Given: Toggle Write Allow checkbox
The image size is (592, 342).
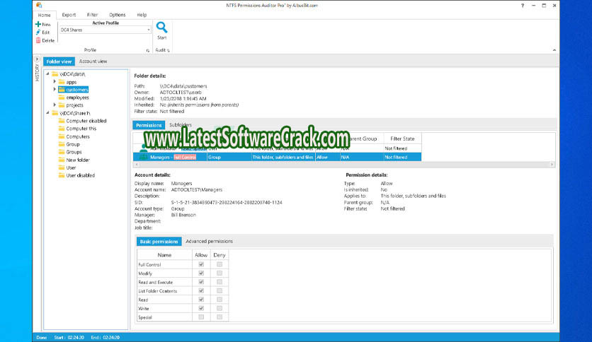Looking at the screenshot, I should (201, 308).
